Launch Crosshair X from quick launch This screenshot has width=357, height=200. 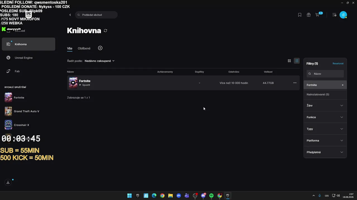(8, 125)
